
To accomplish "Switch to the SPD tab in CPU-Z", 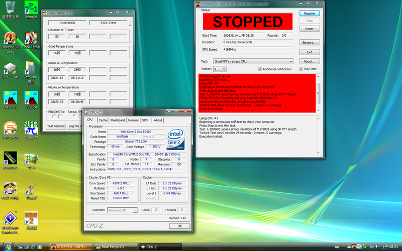I will [145, 120].
